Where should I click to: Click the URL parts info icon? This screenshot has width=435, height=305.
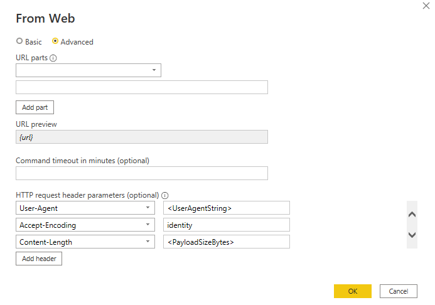[x=53, y=58]
